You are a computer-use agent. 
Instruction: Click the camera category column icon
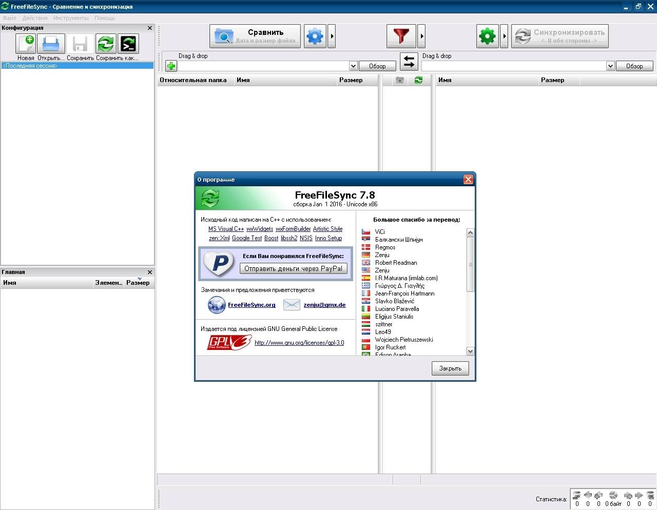pyautogui.click(x=400, y=80)
